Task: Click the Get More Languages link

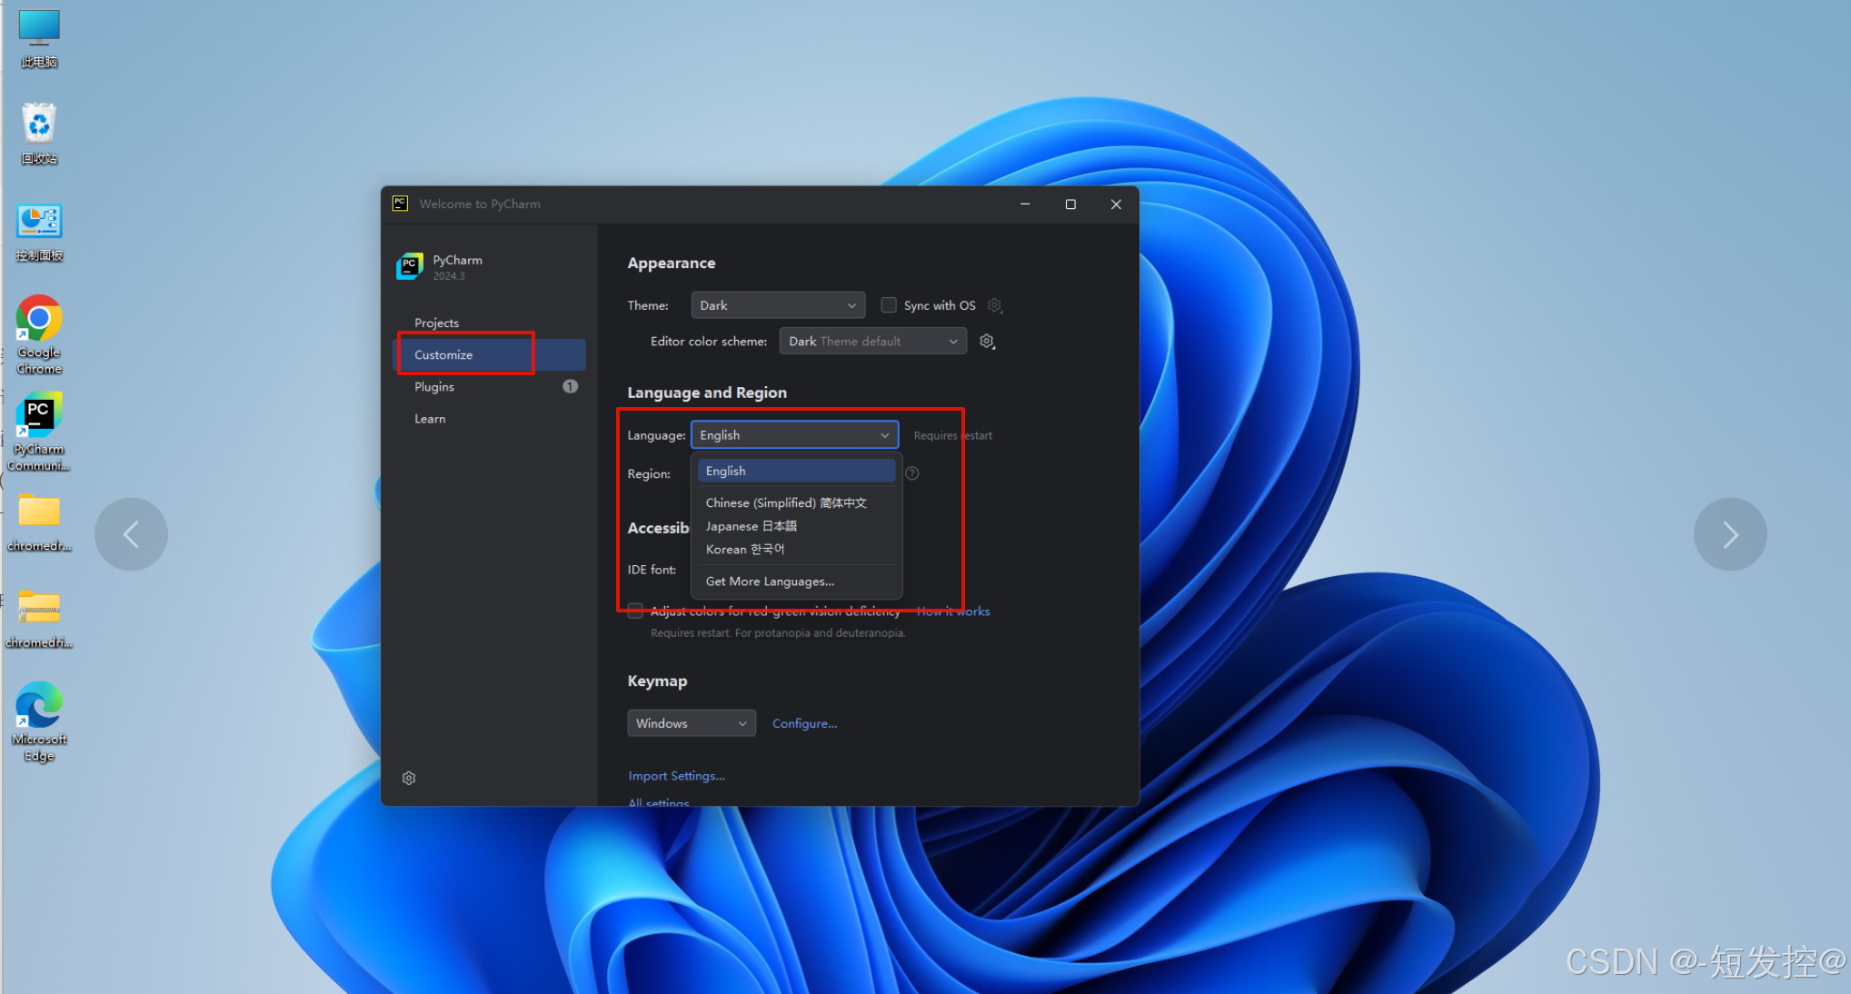Action: tap(769, 581)
